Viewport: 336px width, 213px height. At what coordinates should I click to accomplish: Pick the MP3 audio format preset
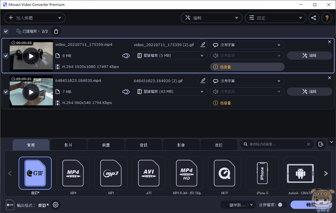point(111,173)
